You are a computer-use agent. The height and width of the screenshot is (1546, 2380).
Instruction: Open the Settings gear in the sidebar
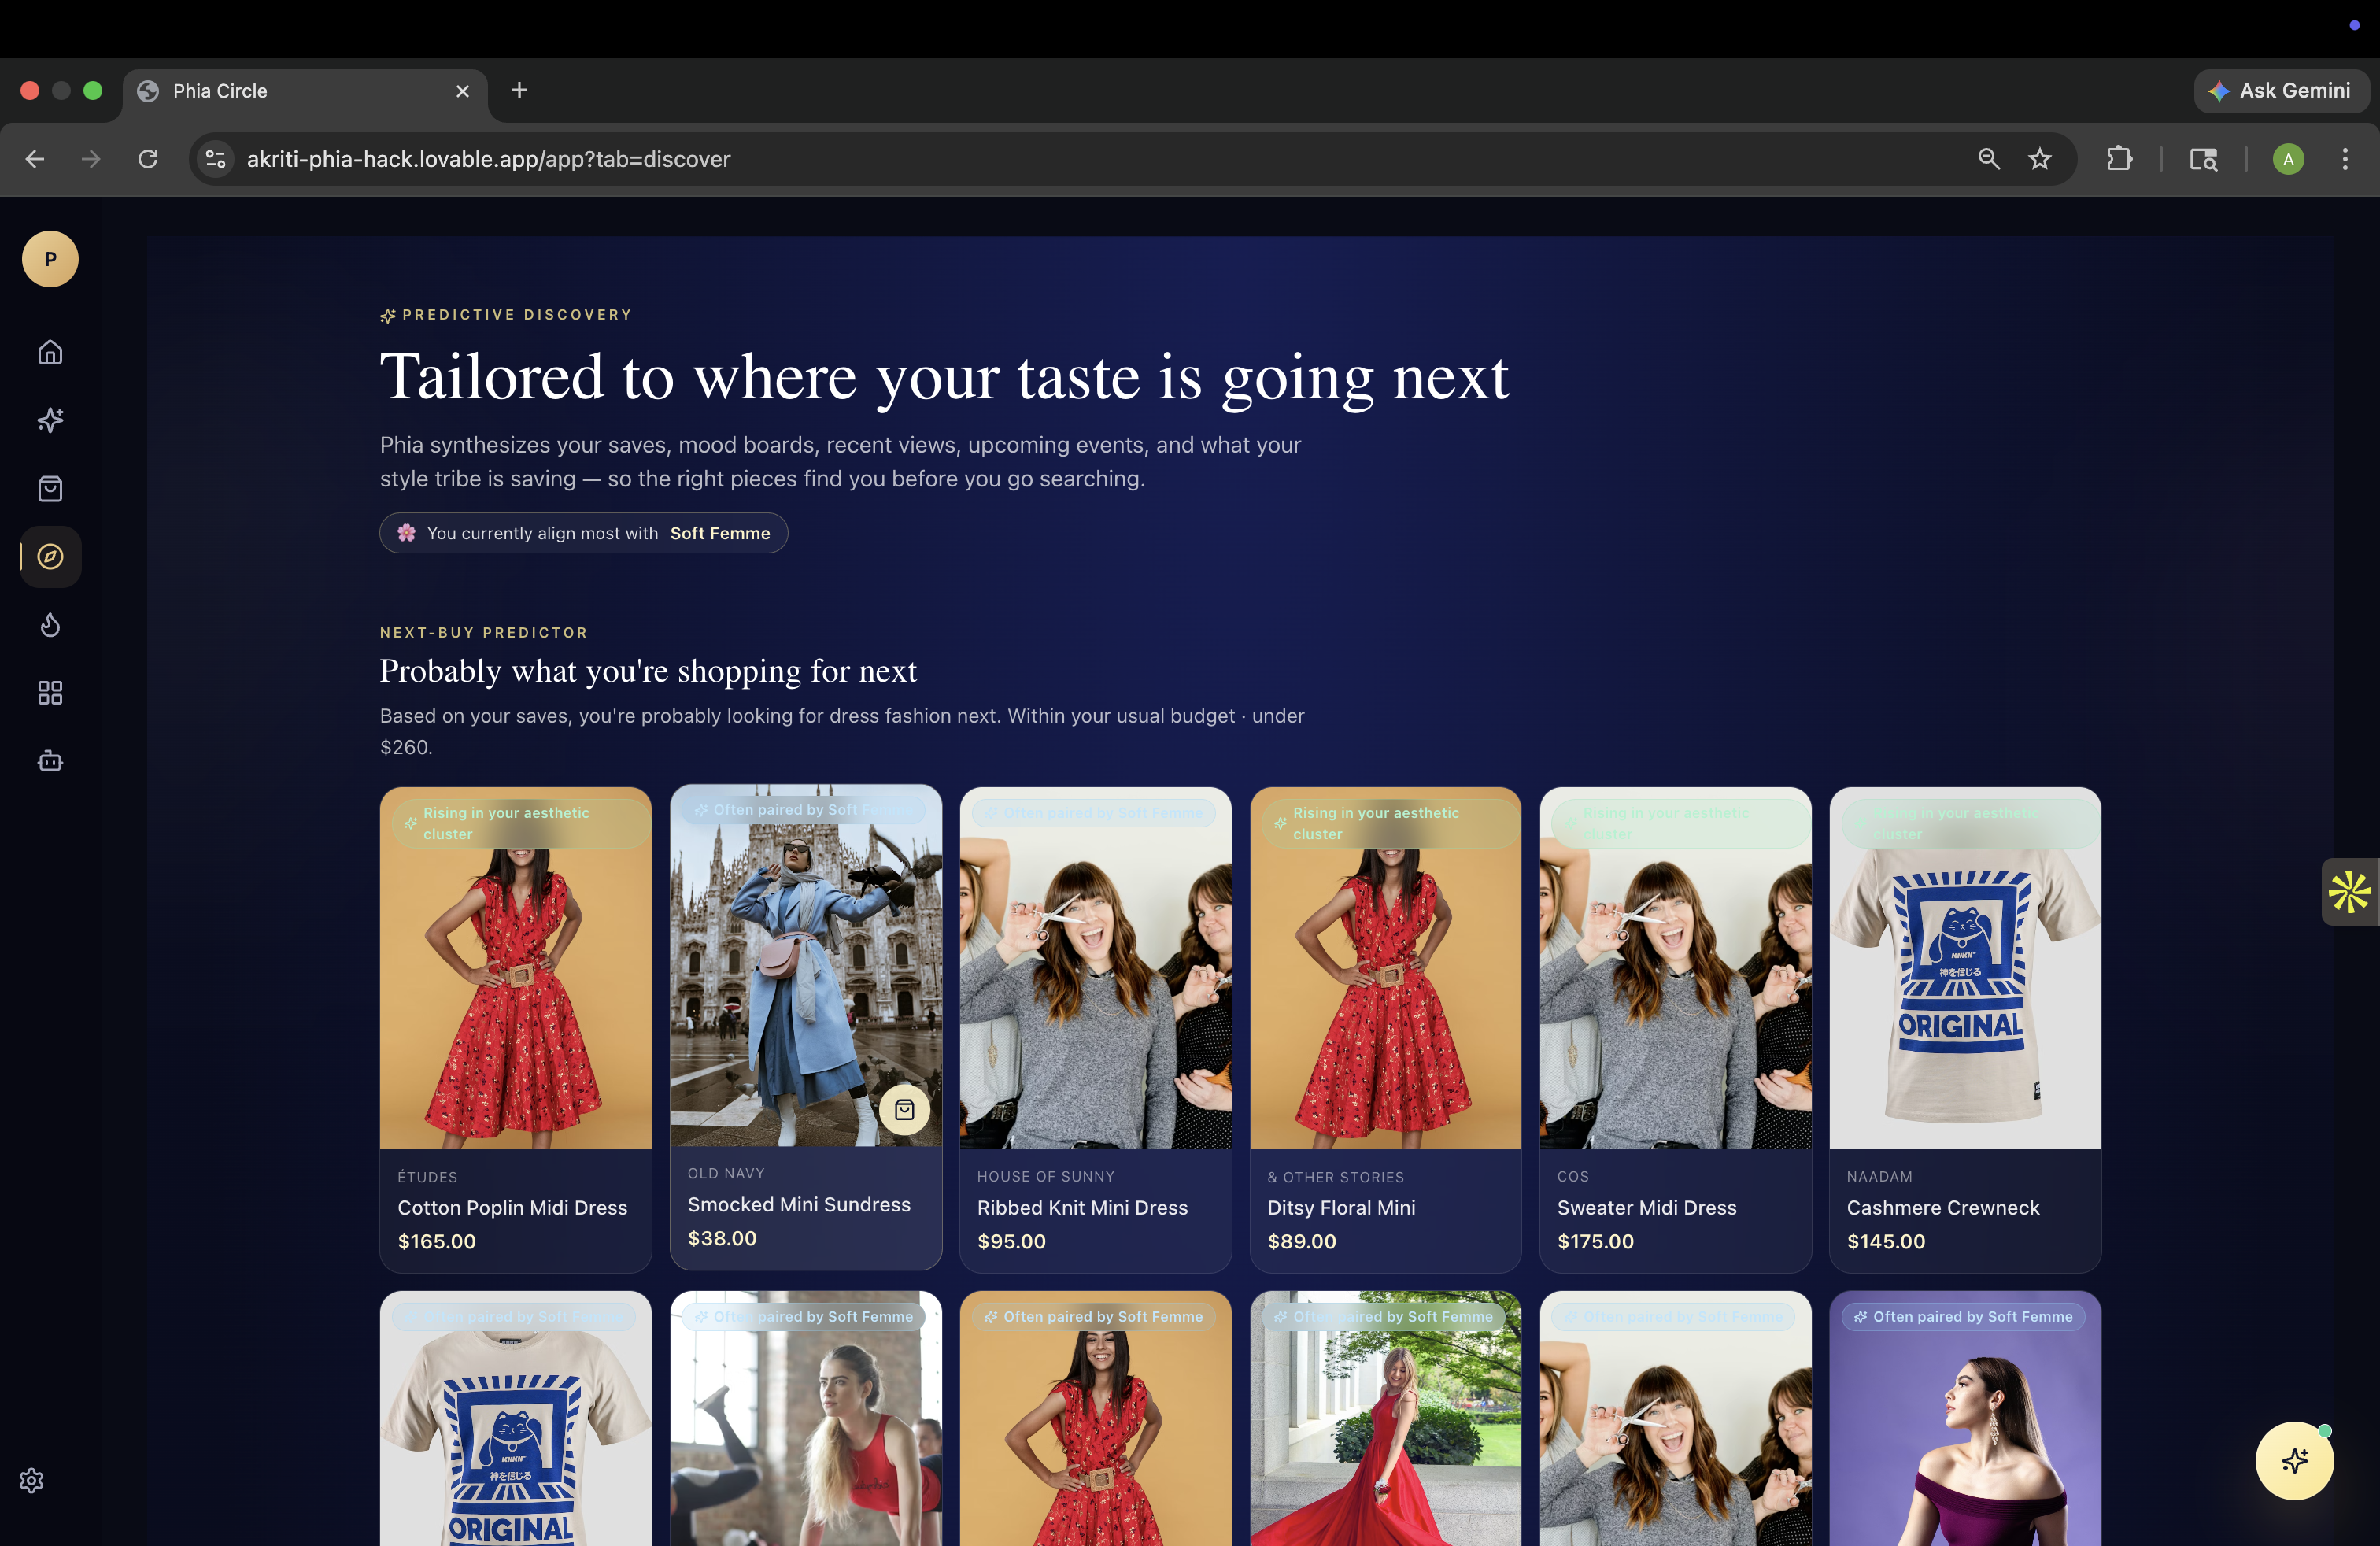pos(32,1480)
